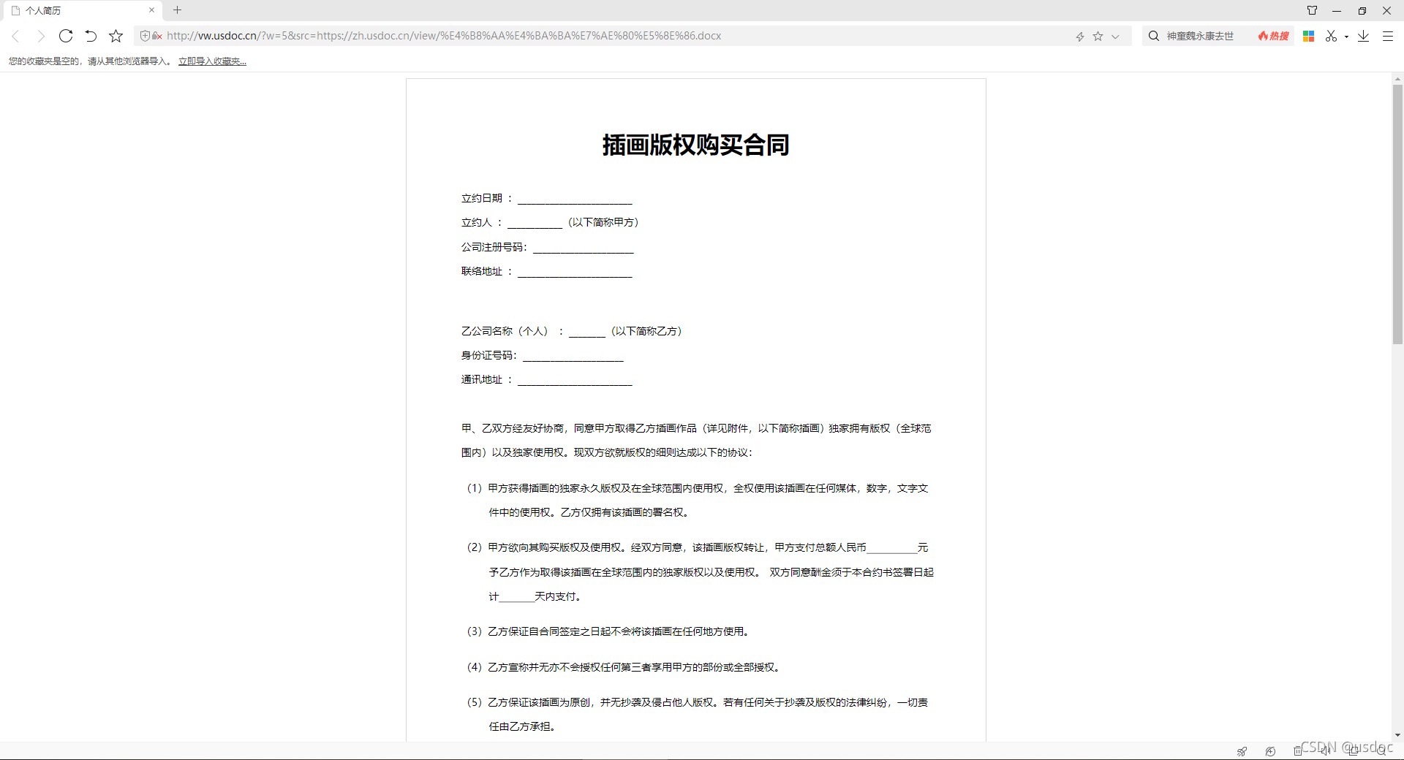Screen dimensions: 1404x760
Task: Go back to the previous page
Action: pyautogui.click(x=15, y=36)
